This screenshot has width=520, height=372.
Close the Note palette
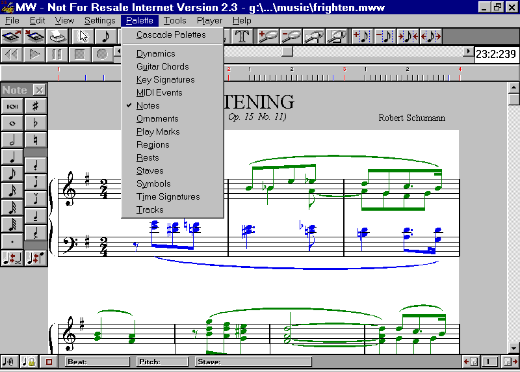click(x=40, y=90)
